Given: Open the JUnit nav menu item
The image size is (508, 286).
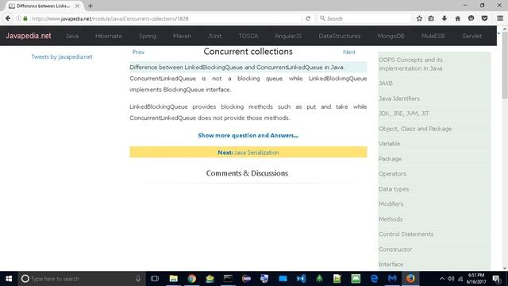Looking at the screenshot, I should pos(215,36).
